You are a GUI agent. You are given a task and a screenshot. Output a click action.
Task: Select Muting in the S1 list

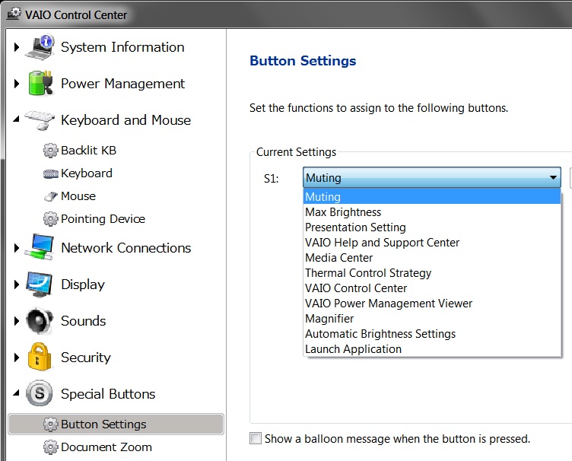[432, 196]
